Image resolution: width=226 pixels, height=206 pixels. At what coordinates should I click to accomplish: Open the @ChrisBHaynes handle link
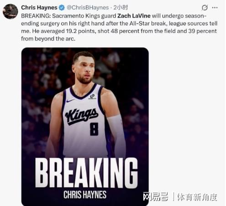click(88, 7)
